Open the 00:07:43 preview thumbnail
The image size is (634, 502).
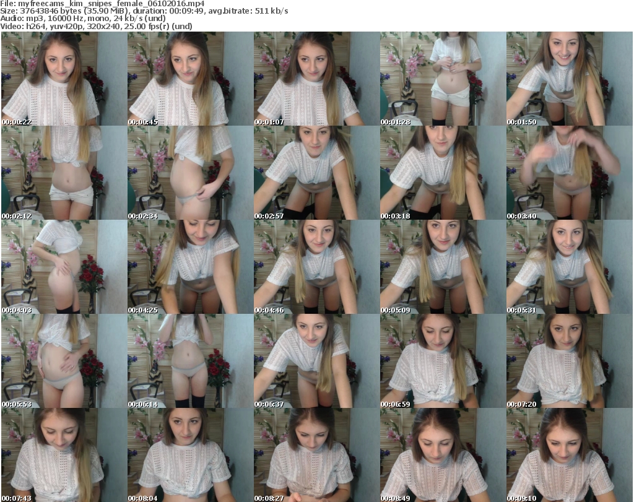click(64, 455)
